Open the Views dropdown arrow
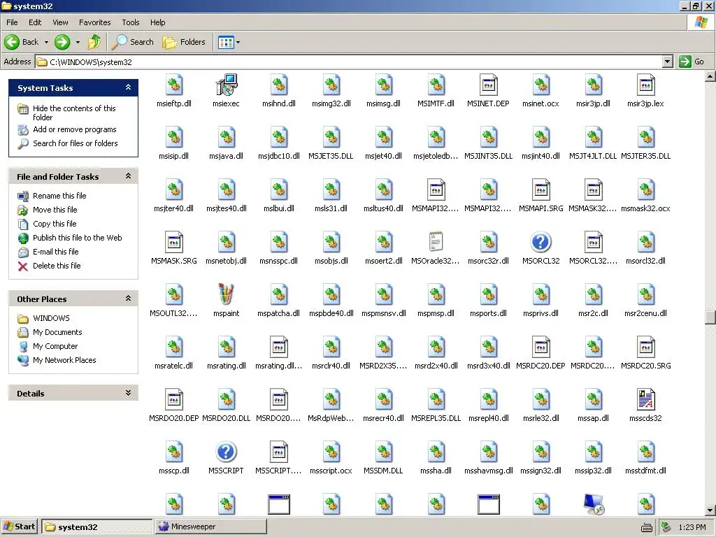Viewport: 716px width, 537px height. click(x=238, y=42)
